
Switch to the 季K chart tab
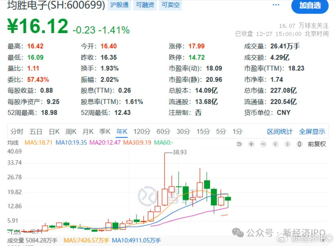[105, 131]
